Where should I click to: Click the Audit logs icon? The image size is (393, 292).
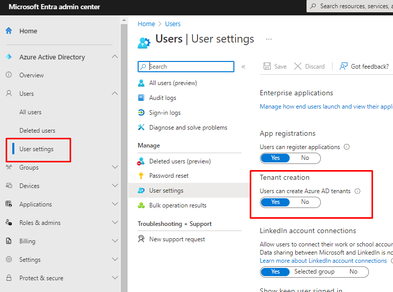141,98
